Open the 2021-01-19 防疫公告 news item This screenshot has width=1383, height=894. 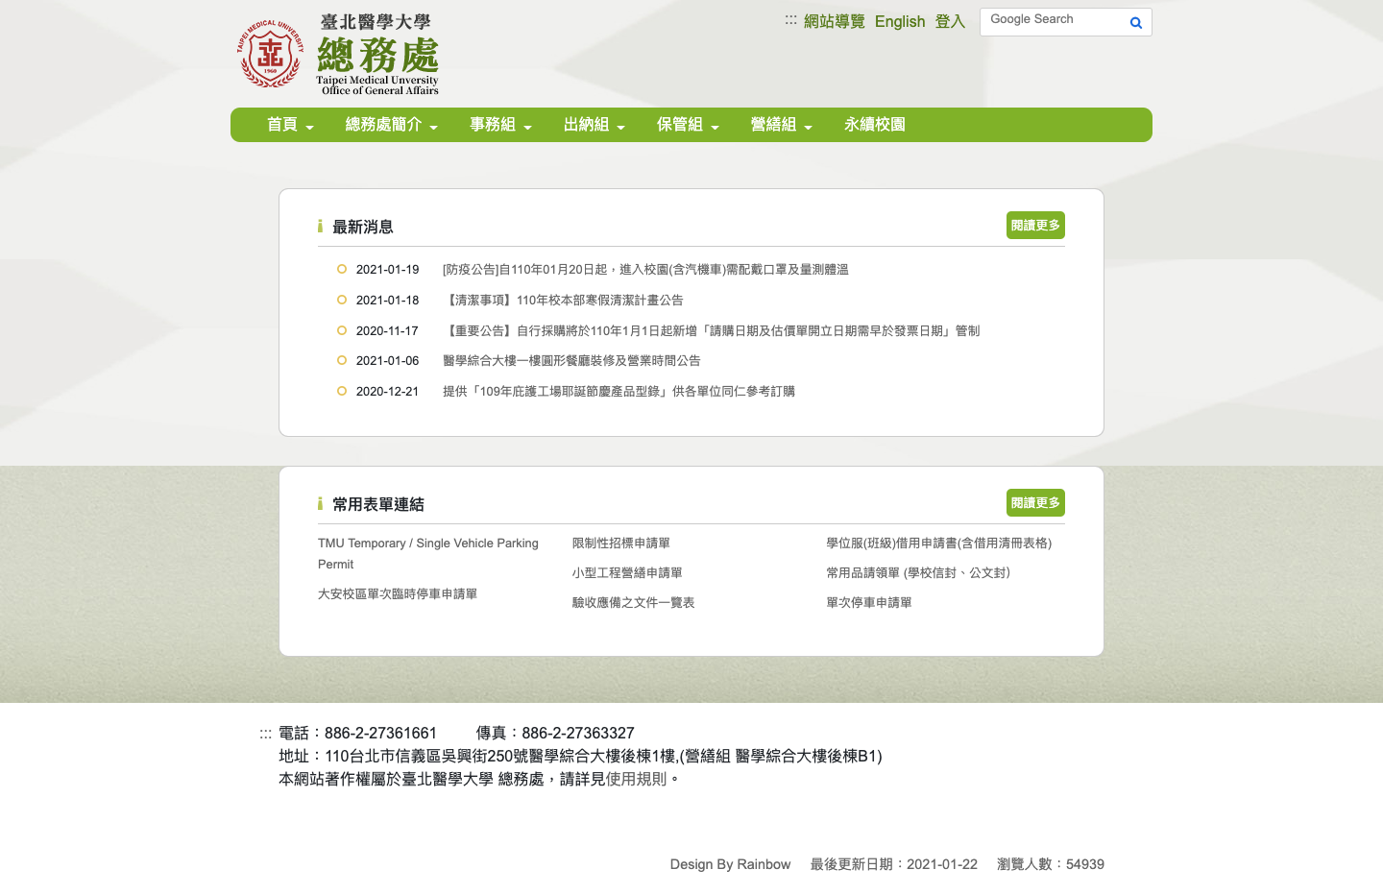(x=644, y=270)
